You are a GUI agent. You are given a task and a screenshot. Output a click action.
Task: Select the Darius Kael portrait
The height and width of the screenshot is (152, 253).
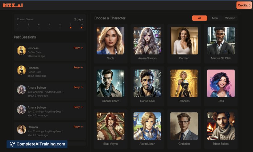147,83
